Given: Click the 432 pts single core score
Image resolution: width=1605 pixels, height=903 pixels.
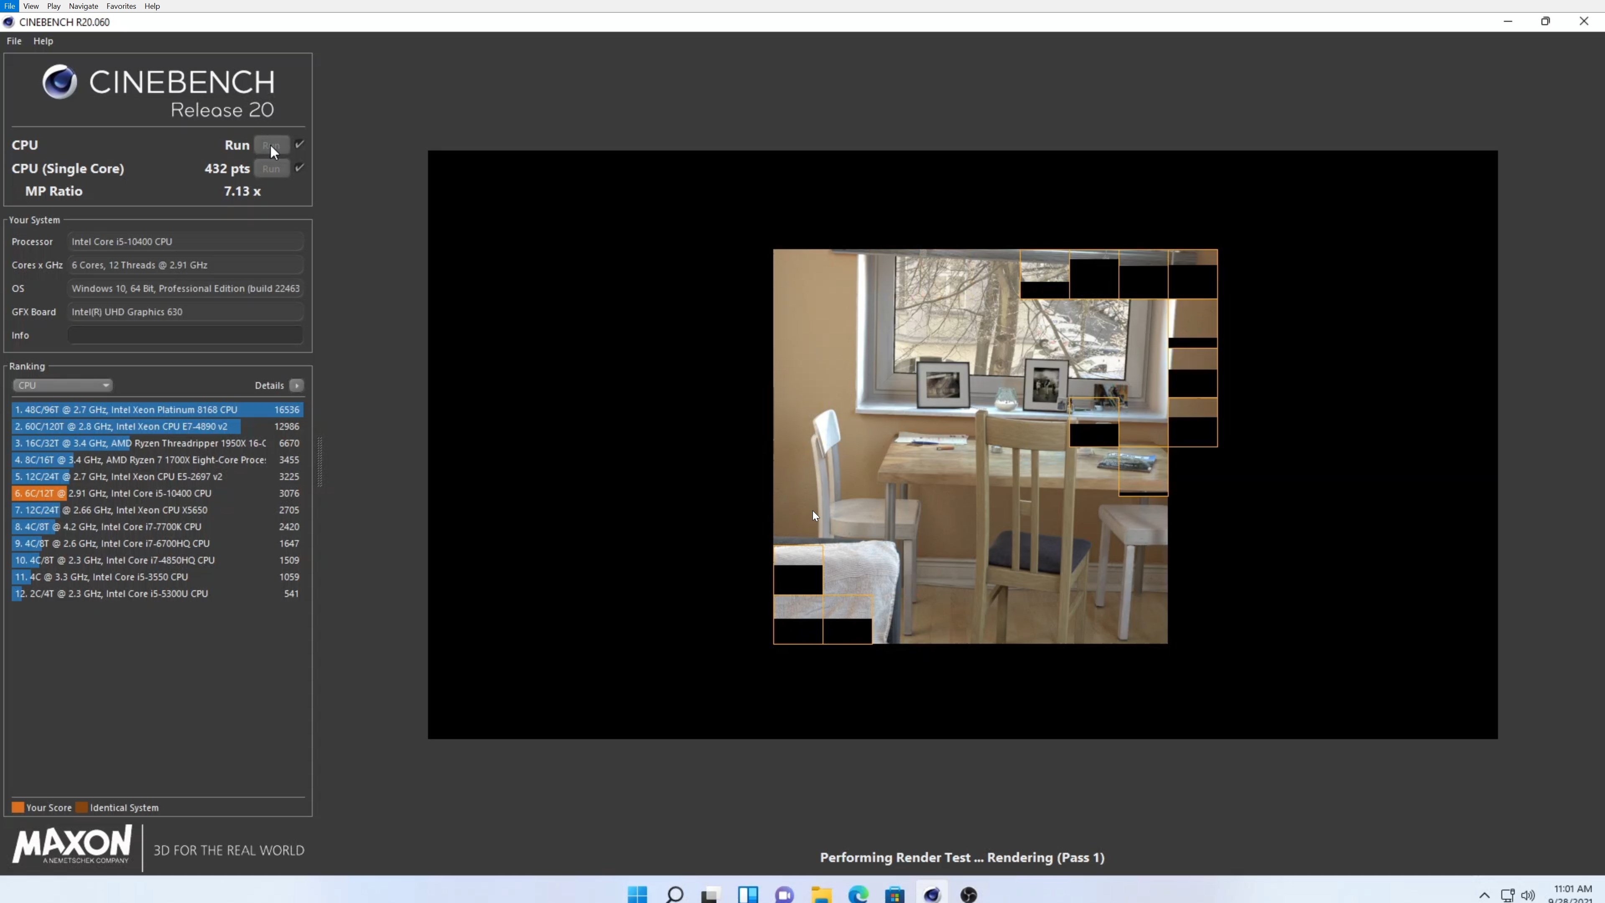Looking at the screenshot, I should 227,169.
